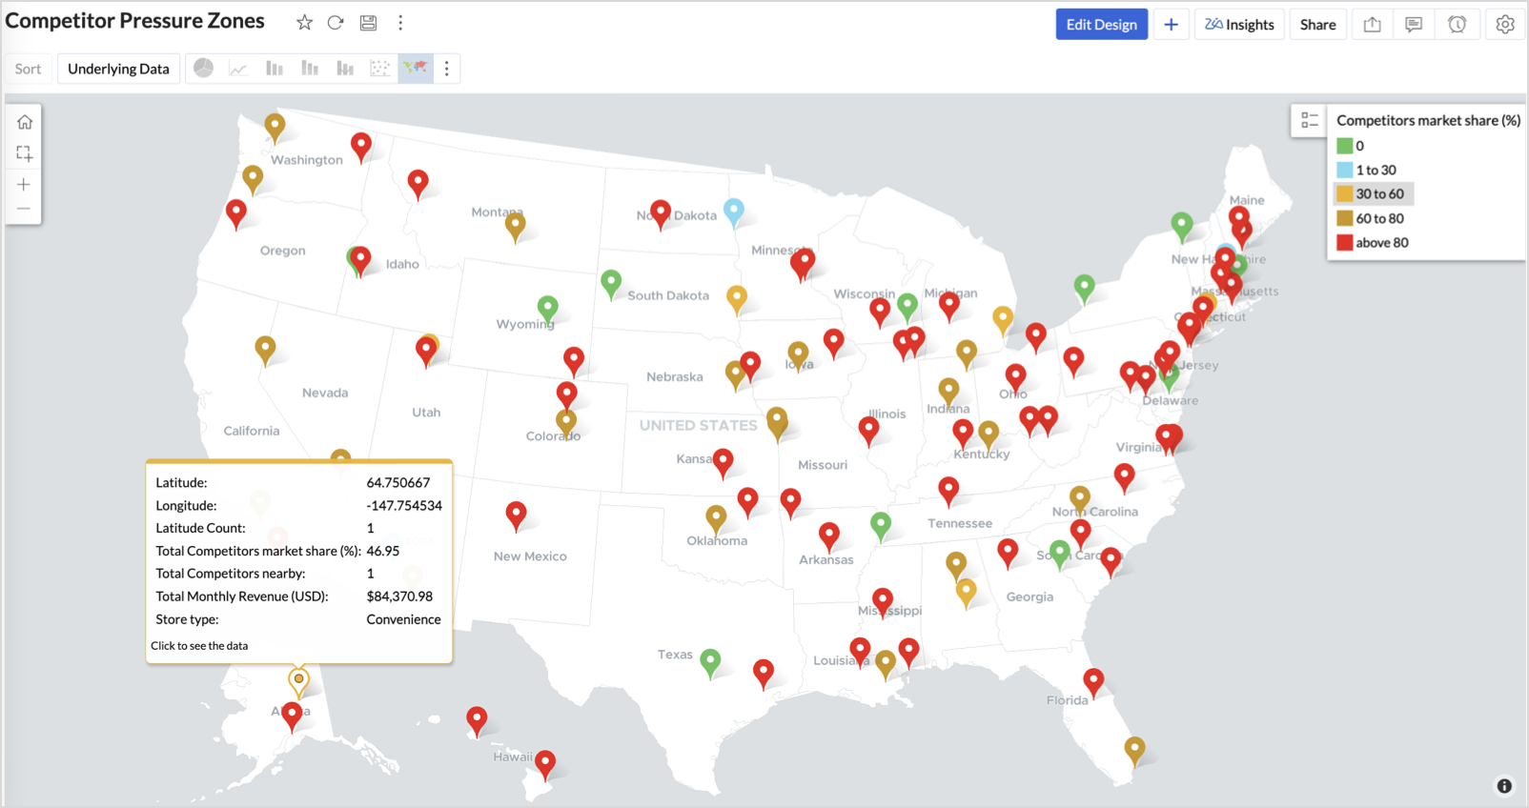Click the save icon beside the title
This screenshot has width=1529, height=808.
tap(368, 23)
